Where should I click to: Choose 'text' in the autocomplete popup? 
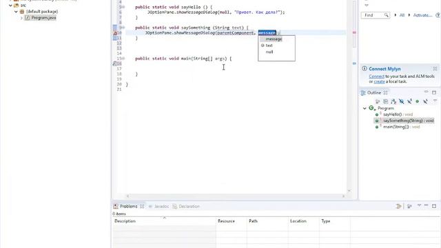tap(269, 45)
